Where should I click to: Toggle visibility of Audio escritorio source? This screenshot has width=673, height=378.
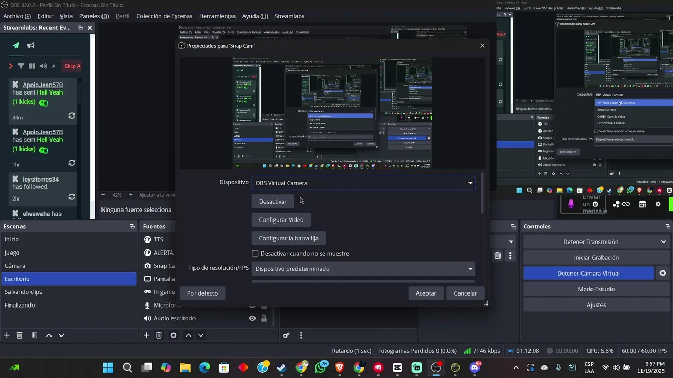tap(252, 318)
